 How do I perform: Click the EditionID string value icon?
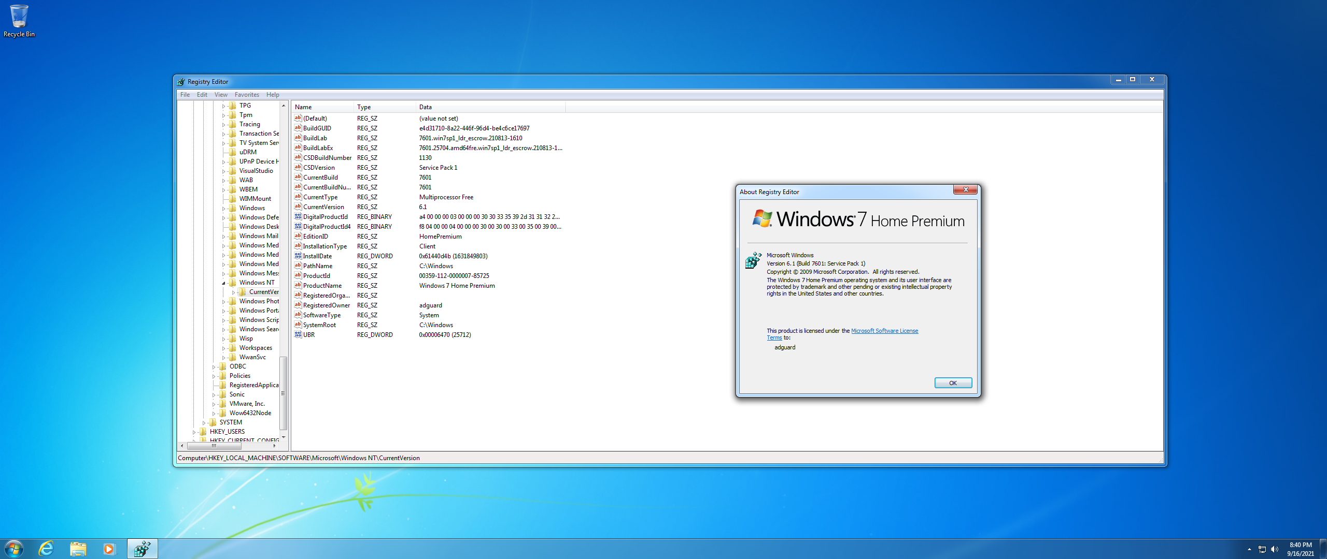click(x=298, y=236)
